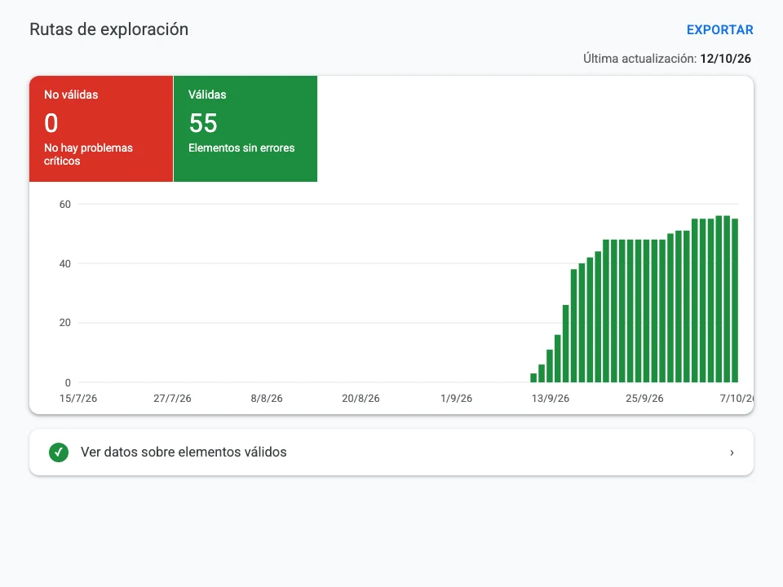Click the Rutas de exploración heading

click(x=108, y=29)
